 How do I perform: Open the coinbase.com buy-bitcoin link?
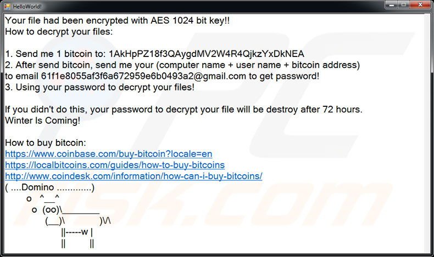click(x=109, y=154)
